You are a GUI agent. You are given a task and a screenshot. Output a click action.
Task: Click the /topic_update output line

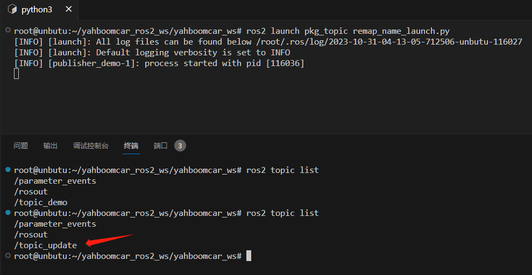[46, 245]
